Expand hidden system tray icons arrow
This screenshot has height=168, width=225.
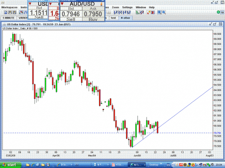[173, 165]
